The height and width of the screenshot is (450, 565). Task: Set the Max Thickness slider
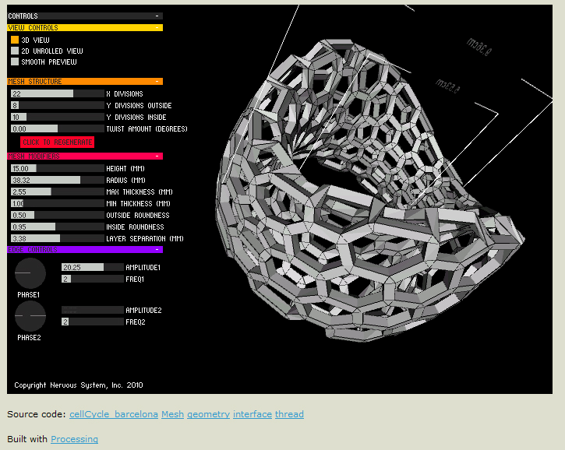[58, 192]
